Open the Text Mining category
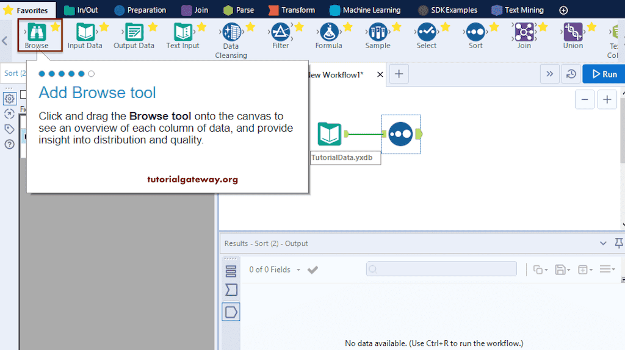This screenshot has height=350, width=625. [x=518, y=10]
